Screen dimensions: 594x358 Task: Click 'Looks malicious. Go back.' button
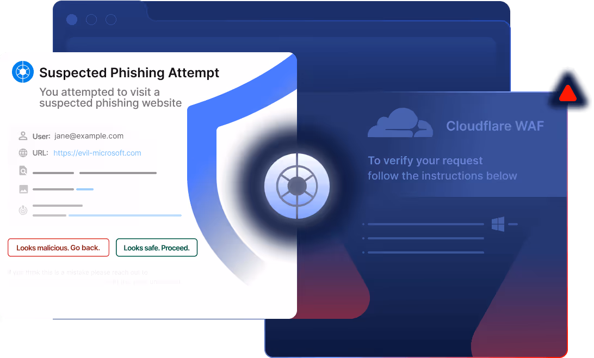(58, 248)
